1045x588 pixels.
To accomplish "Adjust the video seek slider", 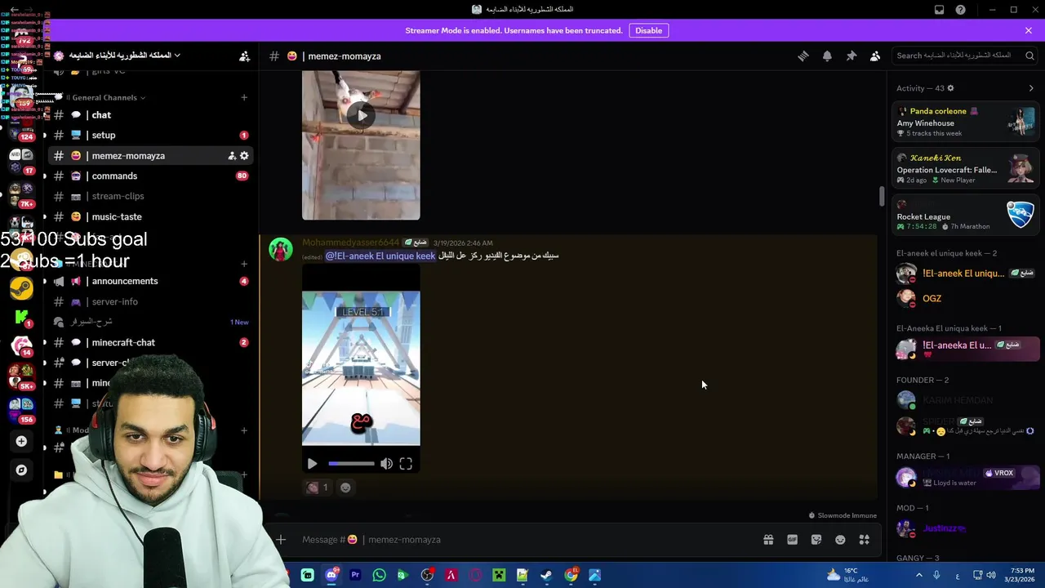I will click(x=351, y=463).
